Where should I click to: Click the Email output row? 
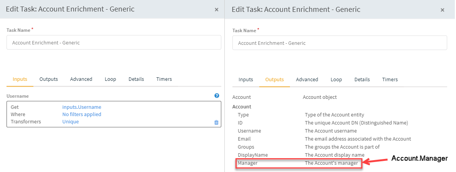point(244,139)
